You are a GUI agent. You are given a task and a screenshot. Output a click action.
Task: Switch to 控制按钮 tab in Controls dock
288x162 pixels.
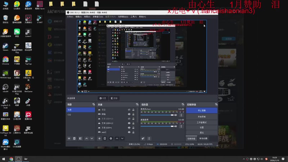click(192, 139)
